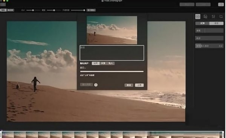Open the second gray field in right panel
Viewport: 226px width, 138px height.
pos(209,38)
